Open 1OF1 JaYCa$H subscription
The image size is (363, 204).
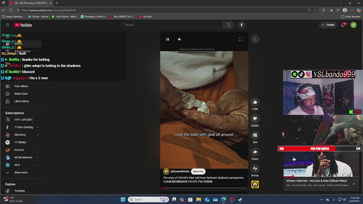click(23, 120)
